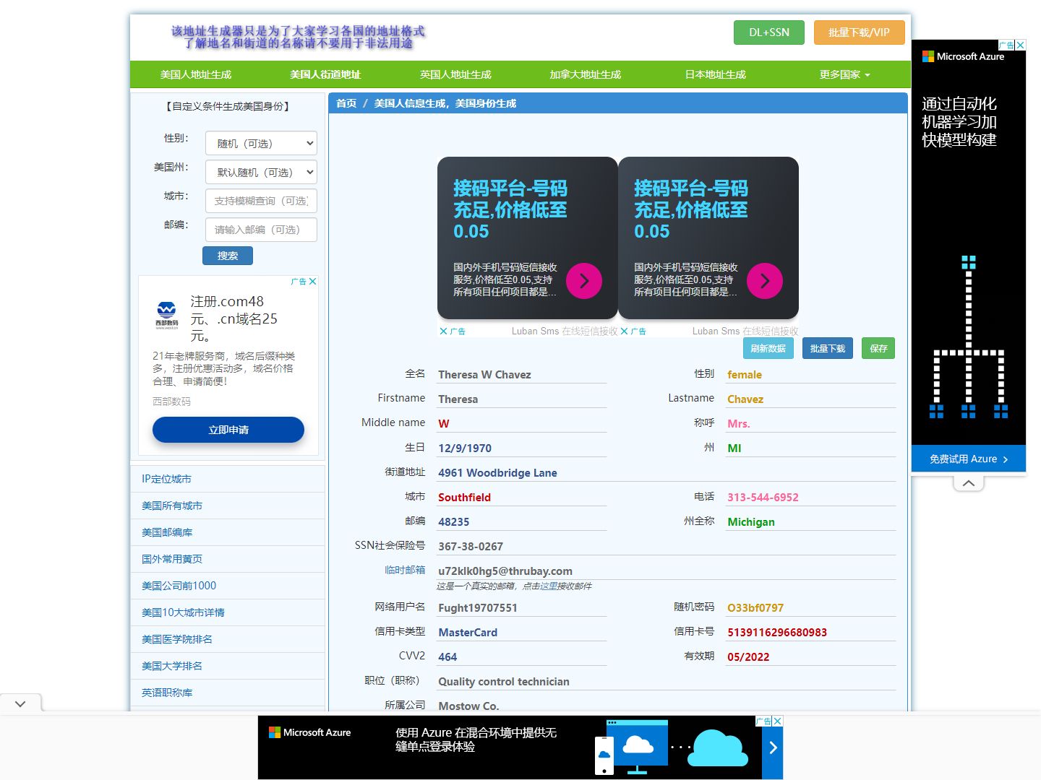This screenshot has width=1041, height=780.
Task: Select the random password O33bf0797
Action: (755, 607)
